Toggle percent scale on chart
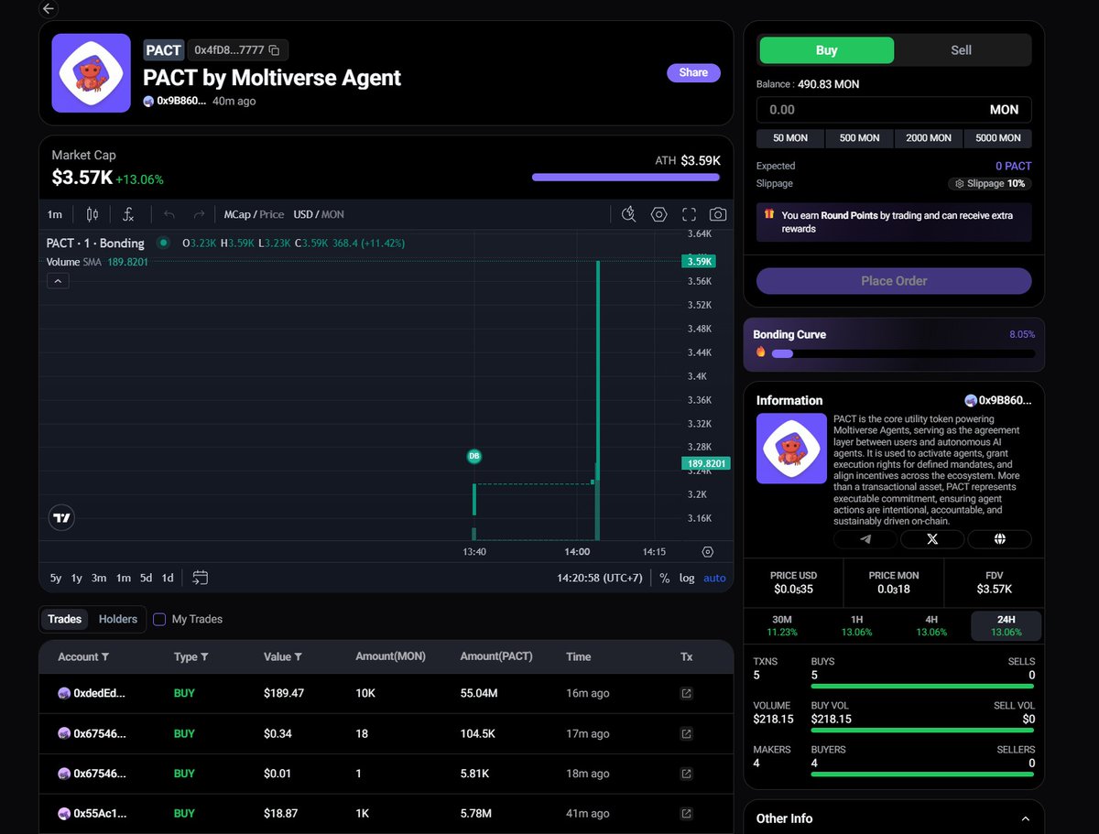Screen dimensions: 1099x834 (664, 578)
